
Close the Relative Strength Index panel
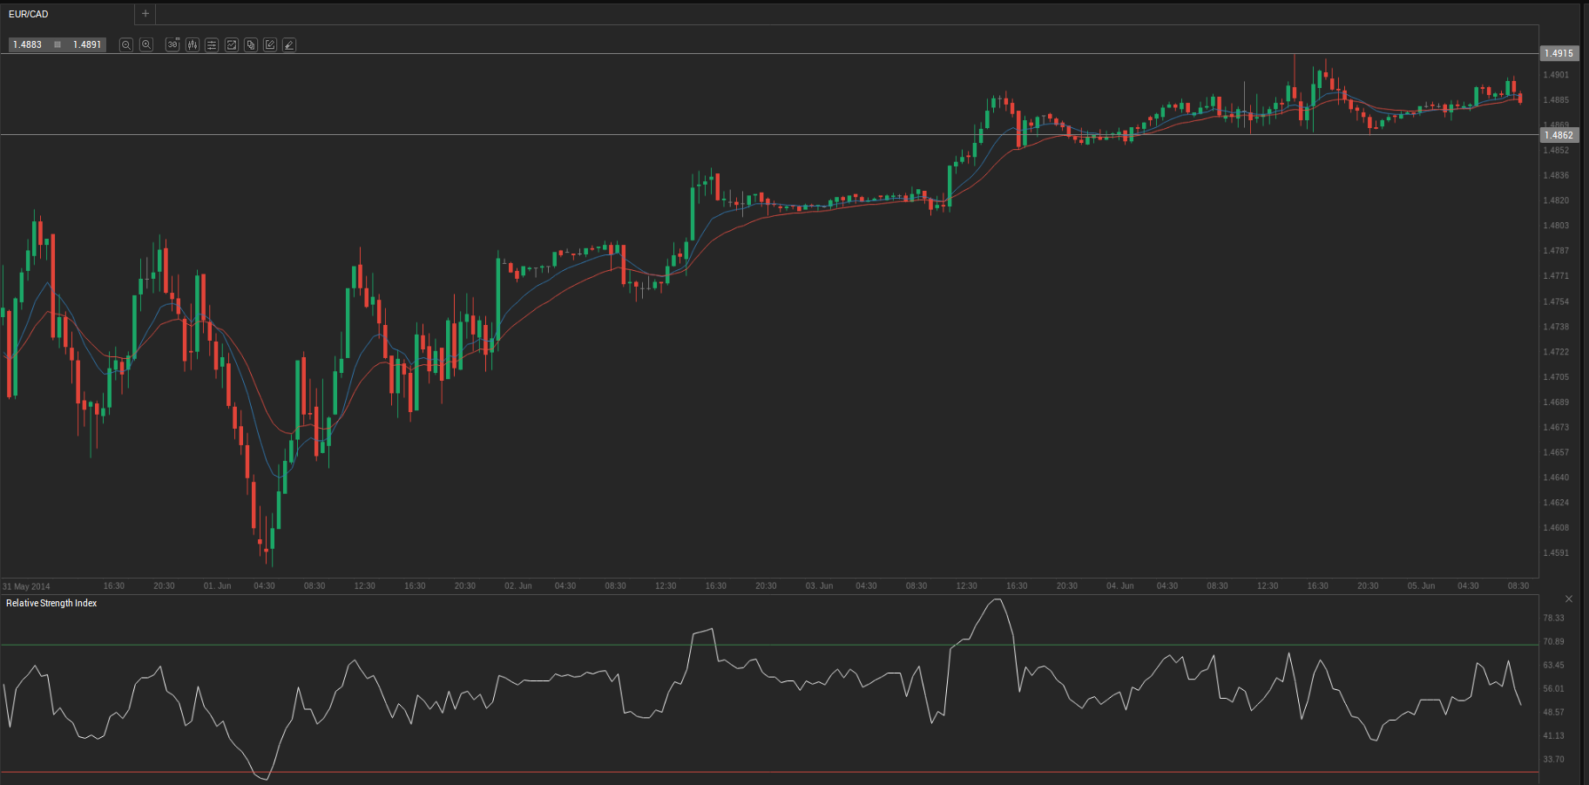pos(1569,599)
